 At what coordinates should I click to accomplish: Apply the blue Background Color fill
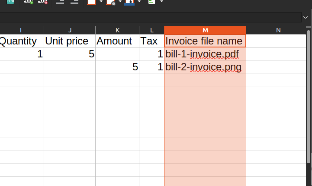tap(129, 2)
